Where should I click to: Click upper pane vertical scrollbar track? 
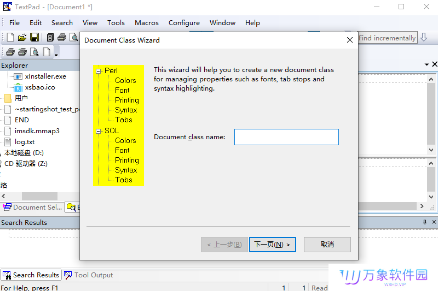(431, 114)
